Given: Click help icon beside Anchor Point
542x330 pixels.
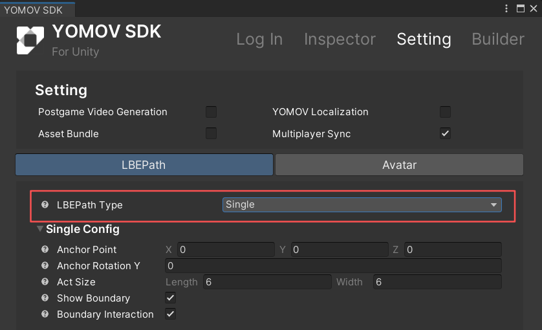Looking at the screenshot, I should coord(45,249).
